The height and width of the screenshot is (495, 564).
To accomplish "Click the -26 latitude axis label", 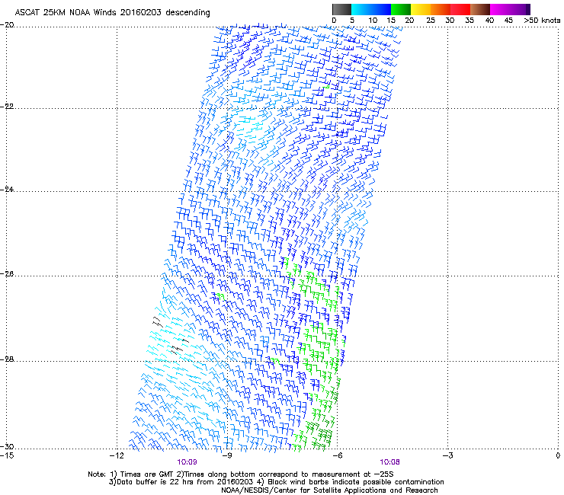I will point(7,274).
